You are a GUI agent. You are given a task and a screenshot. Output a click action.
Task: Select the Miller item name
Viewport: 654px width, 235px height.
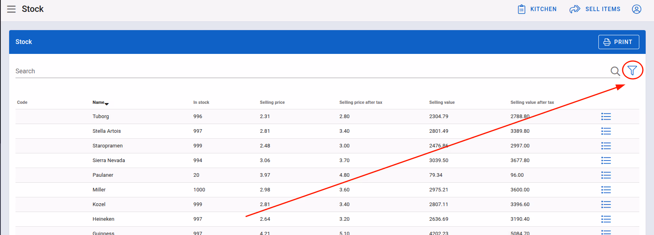pyautogui.click(x=99, y=190)
